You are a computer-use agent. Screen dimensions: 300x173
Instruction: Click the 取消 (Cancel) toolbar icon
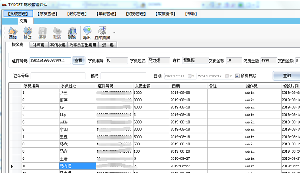57,31
